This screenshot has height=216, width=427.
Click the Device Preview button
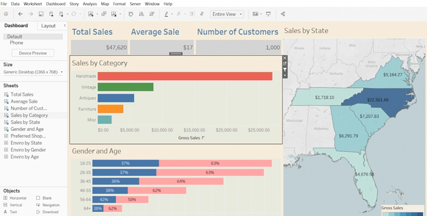click(33, 53)
